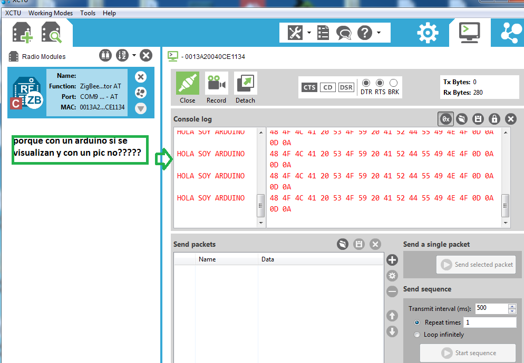Remove all modules with Radio Modules X icon
The image size is (524, 363).
tap(146, 55)
